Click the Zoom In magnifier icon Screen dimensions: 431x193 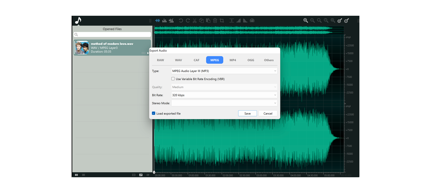pos(305,20)
